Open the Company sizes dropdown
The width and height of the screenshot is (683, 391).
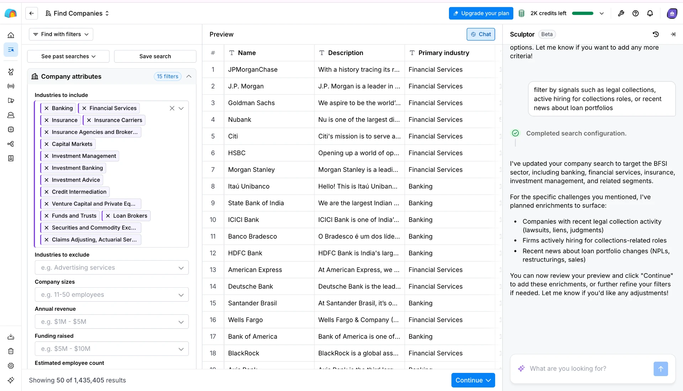(112, 295)
